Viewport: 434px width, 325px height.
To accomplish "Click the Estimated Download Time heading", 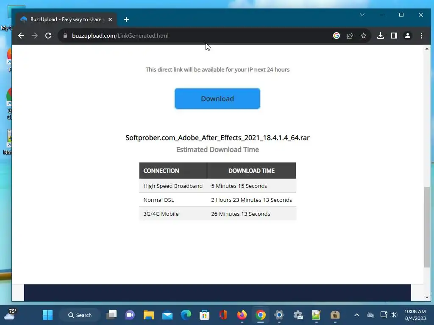I will pos(217,149).
